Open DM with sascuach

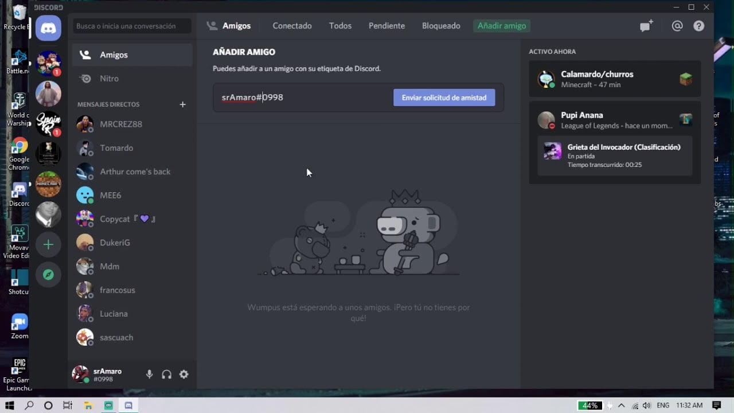pyautogui.click(x=132, y=337)
